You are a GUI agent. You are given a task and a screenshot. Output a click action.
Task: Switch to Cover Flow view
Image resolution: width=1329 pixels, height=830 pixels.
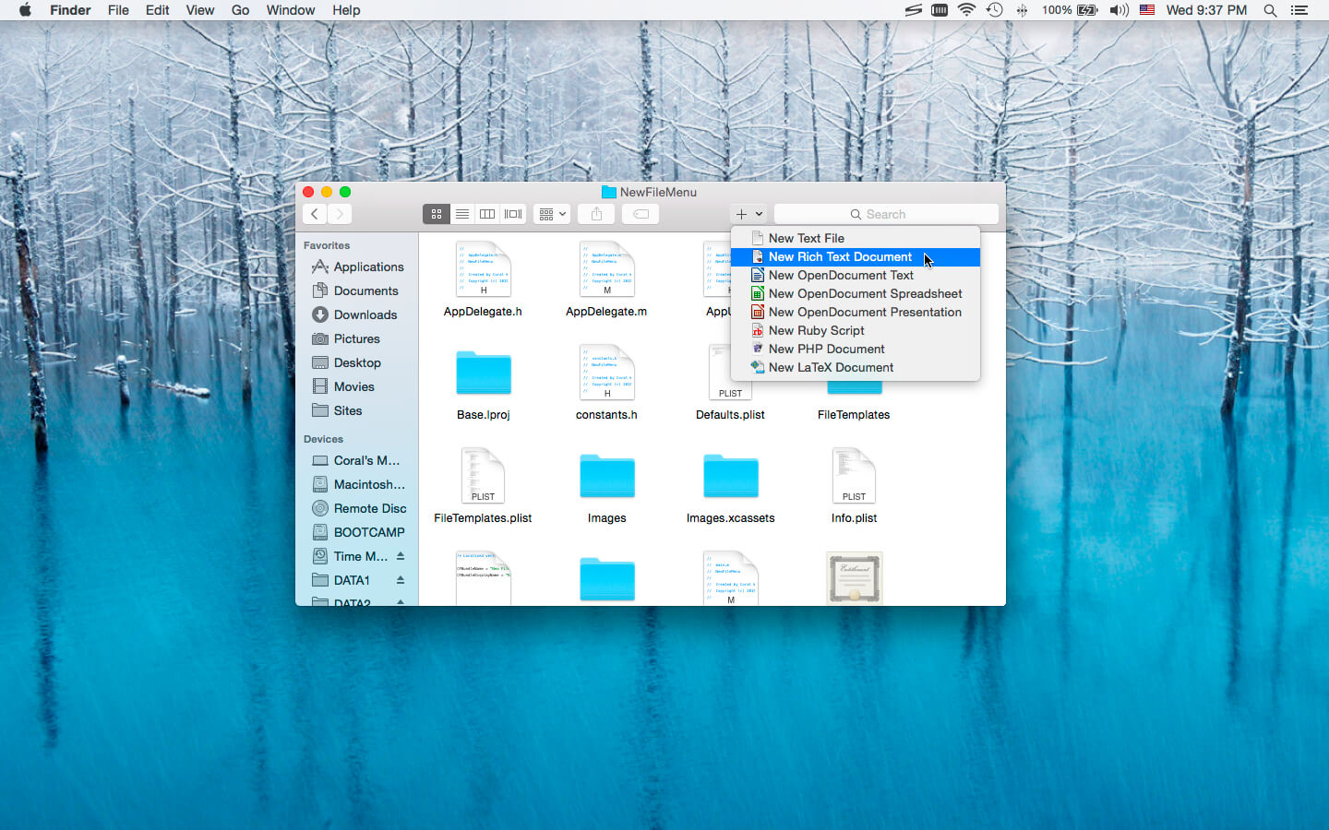pos(513,214)
